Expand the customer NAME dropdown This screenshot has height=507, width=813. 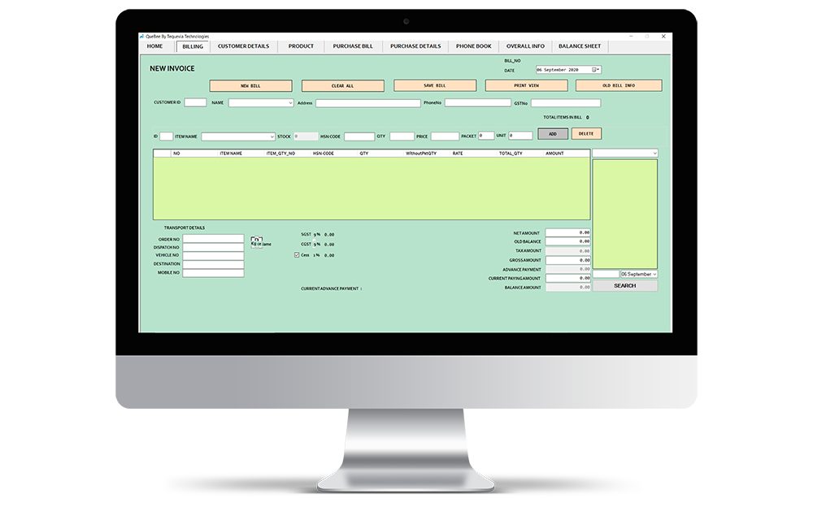290,103
